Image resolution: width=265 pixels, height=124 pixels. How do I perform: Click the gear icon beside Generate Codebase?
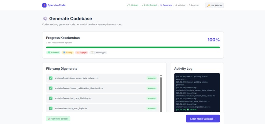[x=45, y=19]
